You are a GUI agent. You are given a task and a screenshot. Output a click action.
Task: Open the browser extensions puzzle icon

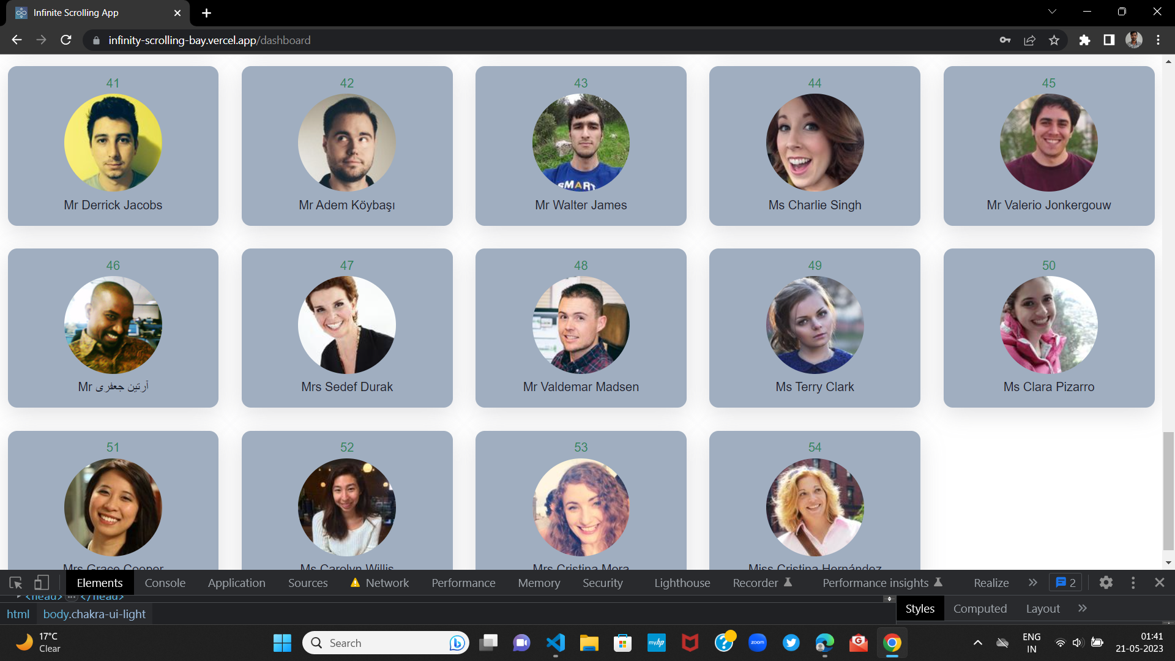pos(1085,40)
